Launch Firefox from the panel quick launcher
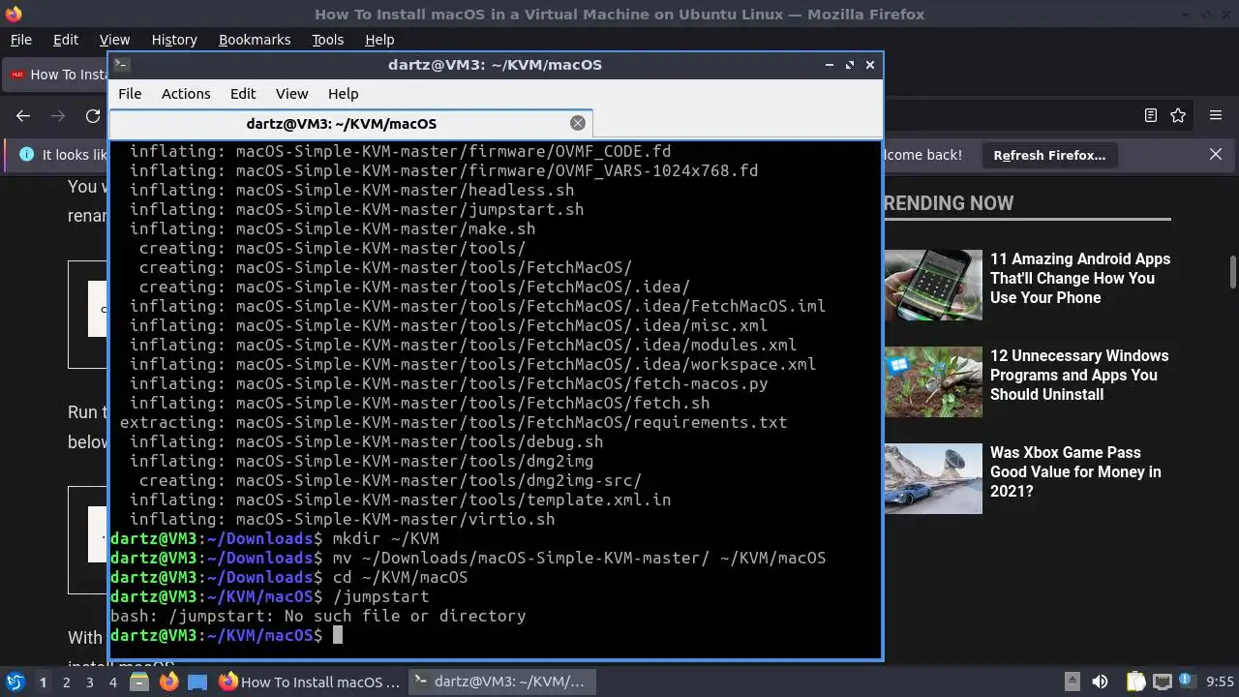This screenshot has height=697, width=1239. pyautogui.click(x=168, y=682)
